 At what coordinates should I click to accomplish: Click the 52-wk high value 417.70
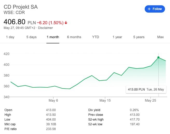coord(135,119)
